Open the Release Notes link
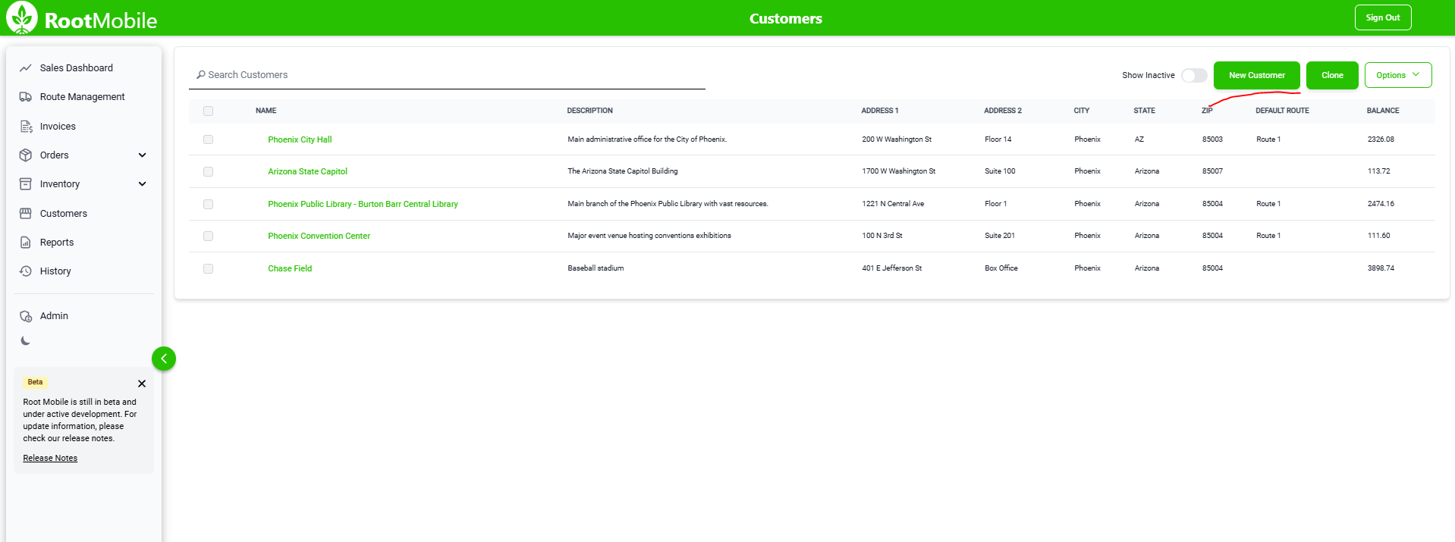Image resolution: width=1455 pixels, height=542 pixels. click(x=50, y=458)
